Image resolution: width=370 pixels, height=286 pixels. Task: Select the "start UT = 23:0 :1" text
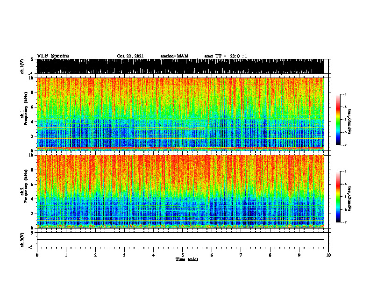[x=226, y=56]
